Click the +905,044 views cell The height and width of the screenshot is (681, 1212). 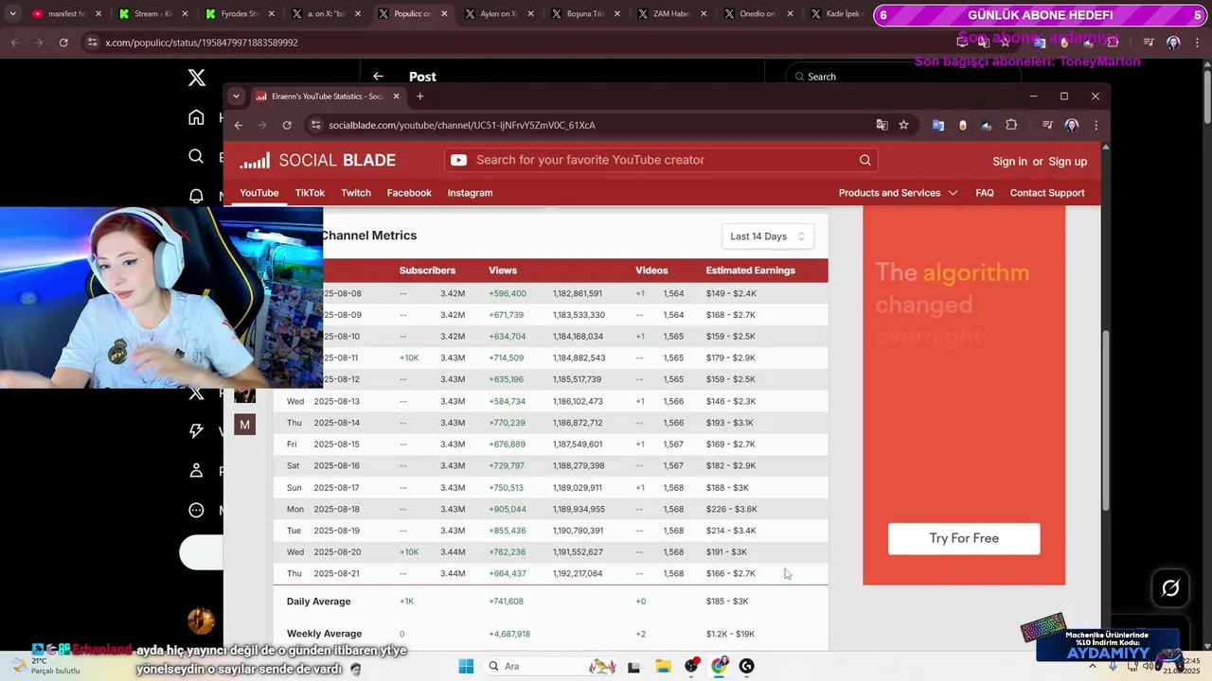click(508, 509)
